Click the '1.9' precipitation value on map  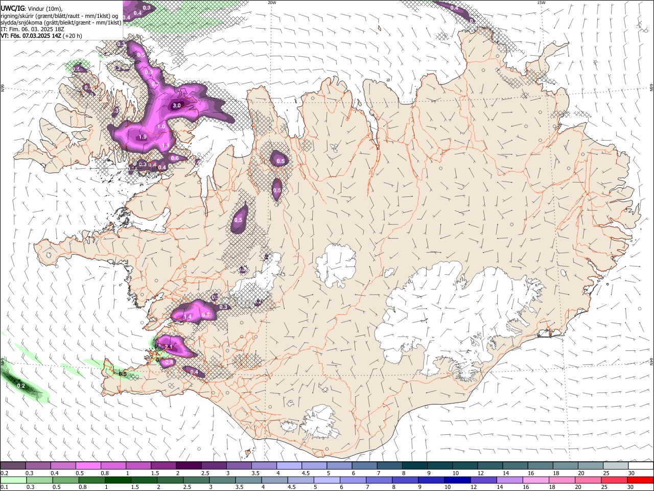[143, 137]
